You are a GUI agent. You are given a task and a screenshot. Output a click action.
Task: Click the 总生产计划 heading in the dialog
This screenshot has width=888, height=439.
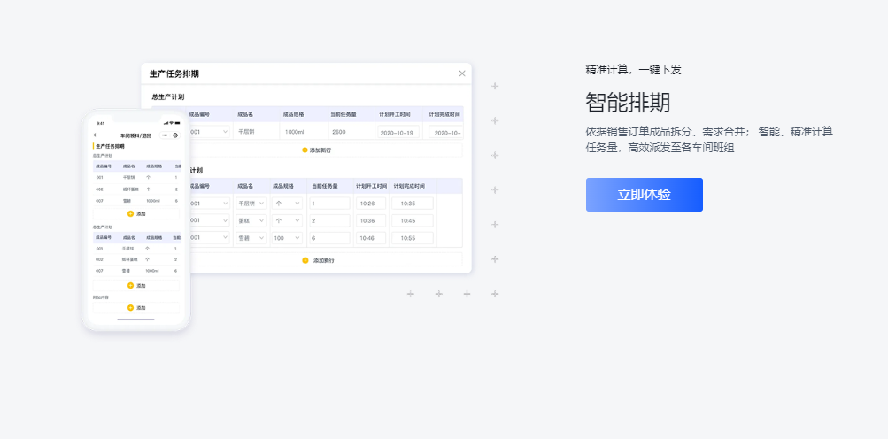coord(168,96)
